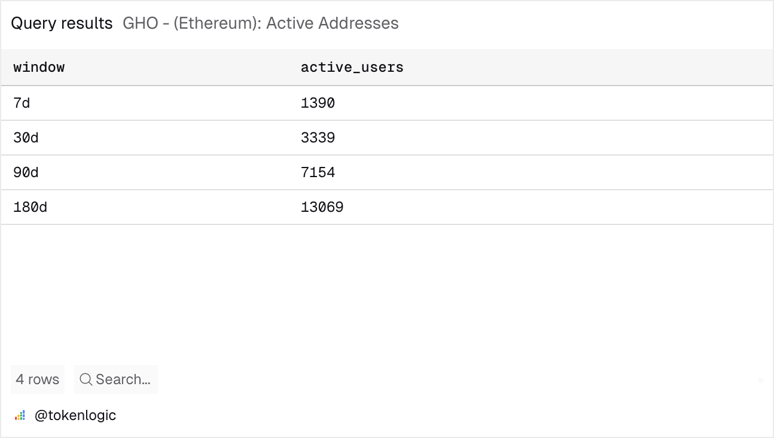Select the 1390 active users value
This screenshot has height=438, width=774.
318,104
